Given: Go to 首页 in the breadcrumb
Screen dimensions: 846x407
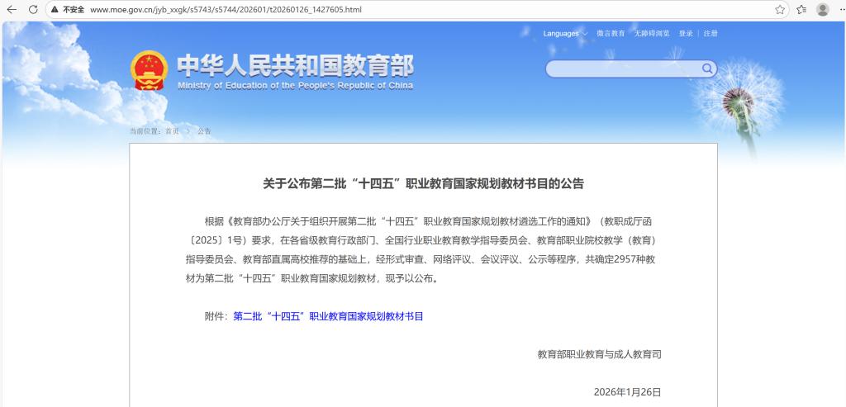Looking at the screenshot, I should (172, 131).
